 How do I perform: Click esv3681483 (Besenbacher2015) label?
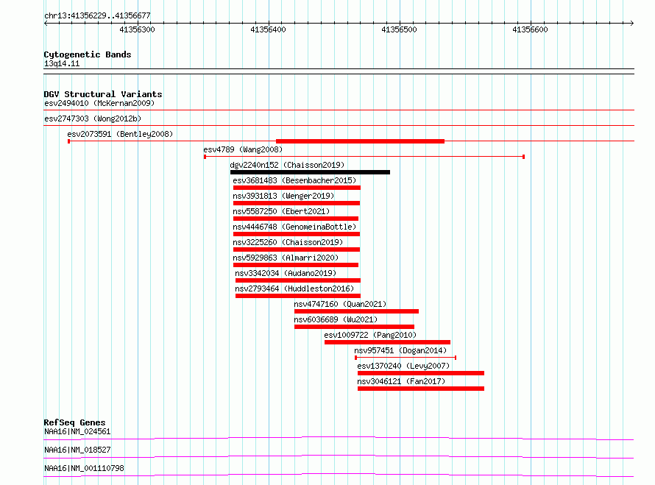(x=294, y=180)
